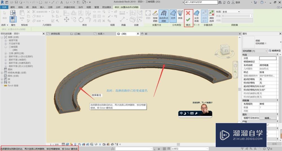Viewport: 282px width, 151px height.
Task: Switch to the 前 view tab
Action: (146, 34)
